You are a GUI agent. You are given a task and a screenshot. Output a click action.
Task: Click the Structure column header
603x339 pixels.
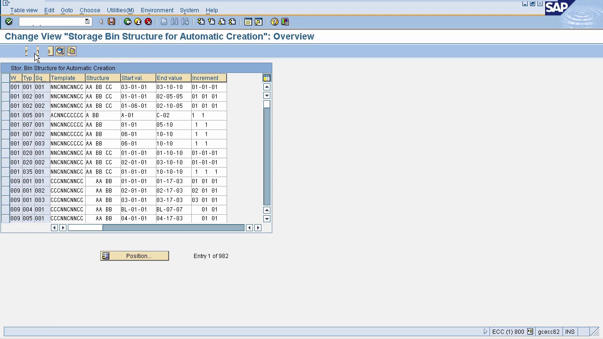[x=103, y=78]
